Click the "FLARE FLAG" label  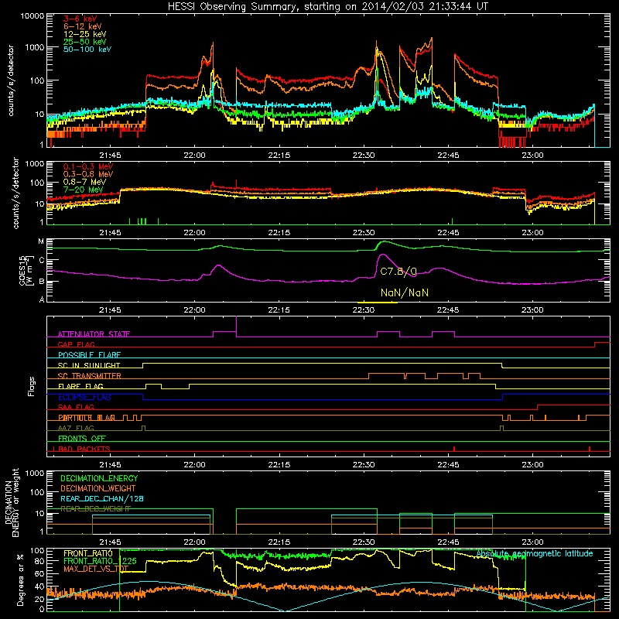pyautogui.click(x=80, y=386)
